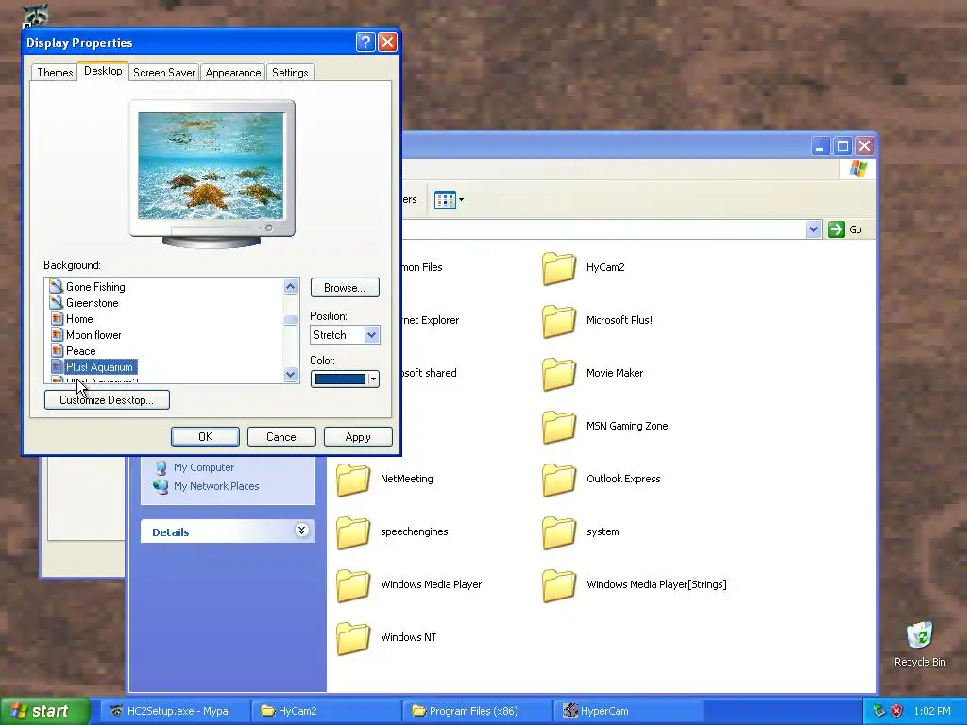Open the Screen Saver tab
967x725 pixels.
163,72
